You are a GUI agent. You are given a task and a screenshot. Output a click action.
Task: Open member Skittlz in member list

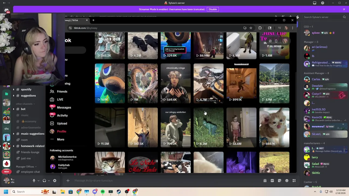pos(324,173)
